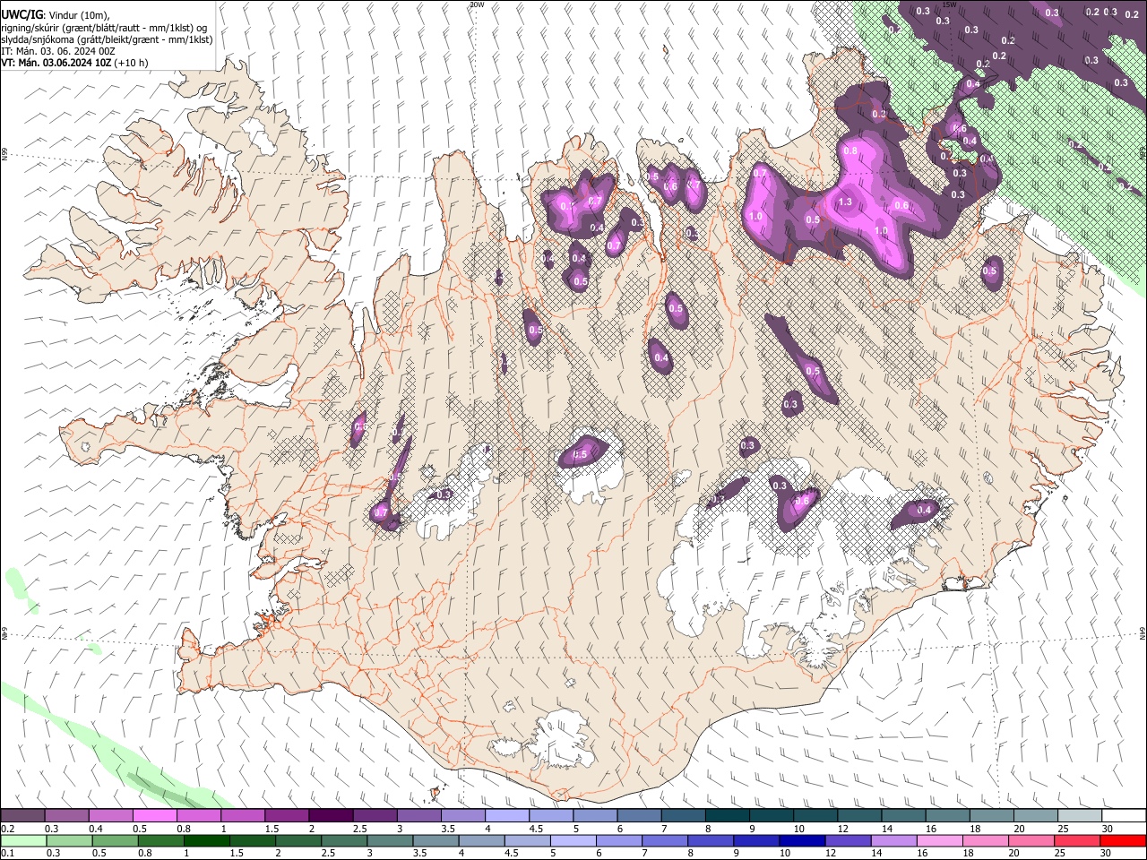Click the 12 swatch in the snow legend
This screenshot has height=860, width=1147.
coord(858,815)
